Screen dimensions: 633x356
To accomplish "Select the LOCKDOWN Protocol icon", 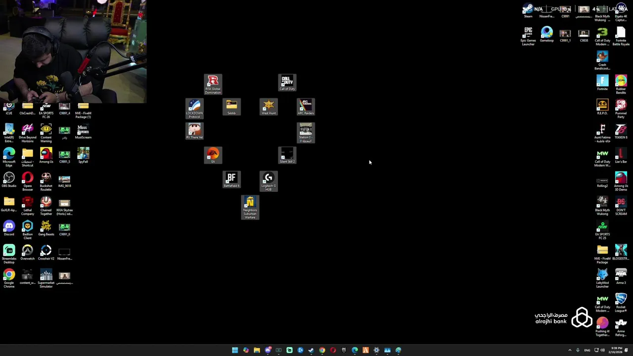I will click(194, 109).
